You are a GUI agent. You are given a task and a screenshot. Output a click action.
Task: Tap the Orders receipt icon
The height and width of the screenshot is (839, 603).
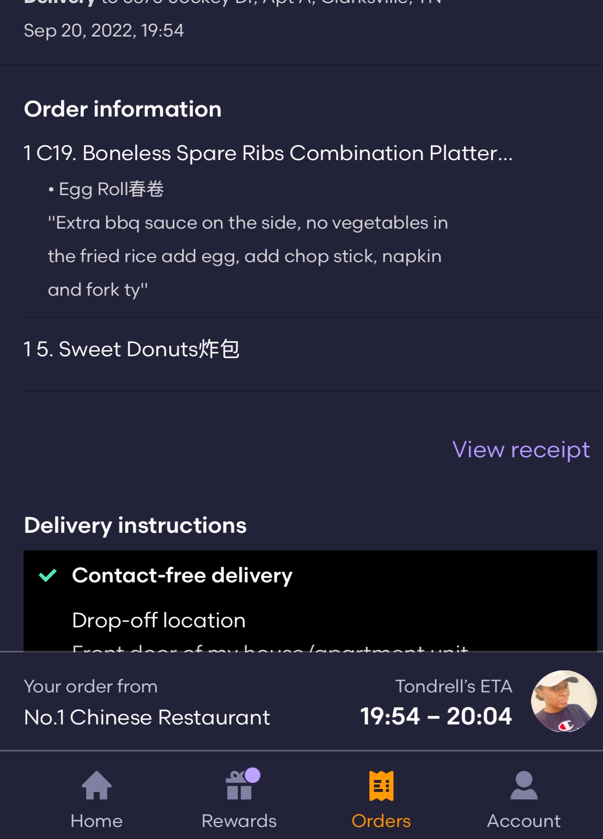pos(381,786)
